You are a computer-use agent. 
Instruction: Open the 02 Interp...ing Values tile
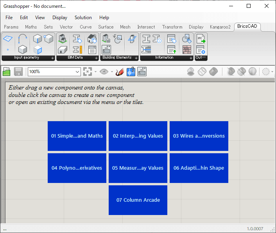[138, 136]
